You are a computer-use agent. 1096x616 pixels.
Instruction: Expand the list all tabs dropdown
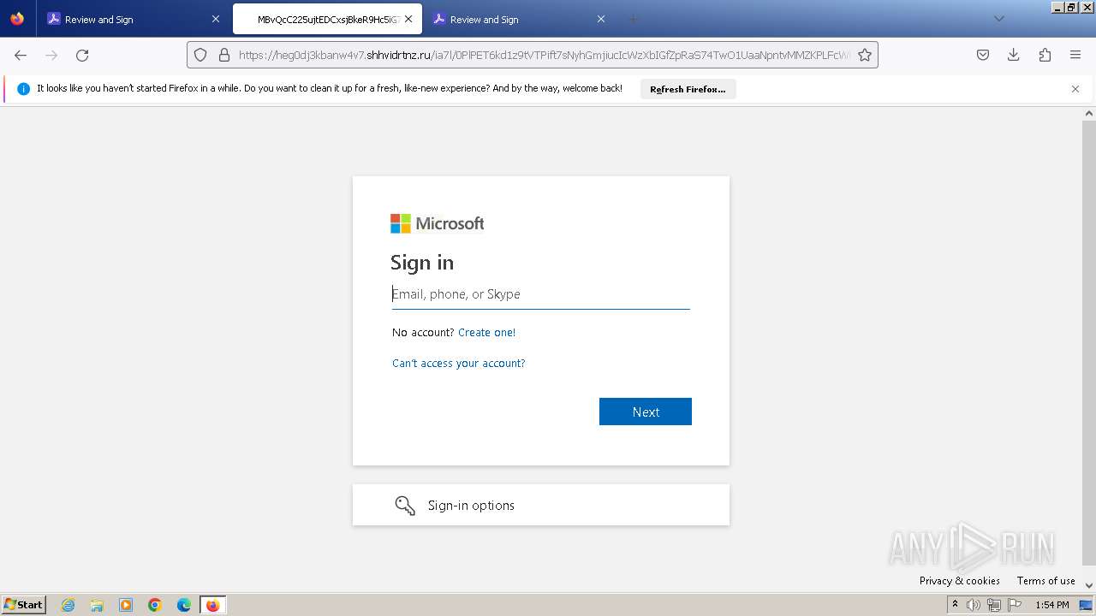pyautogui.click(x=998, y=19)
